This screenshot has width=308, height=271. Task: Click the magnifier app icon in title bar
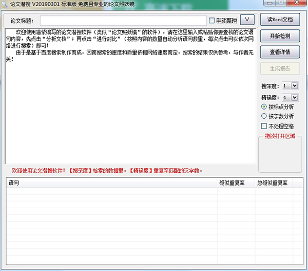point(4,4)
